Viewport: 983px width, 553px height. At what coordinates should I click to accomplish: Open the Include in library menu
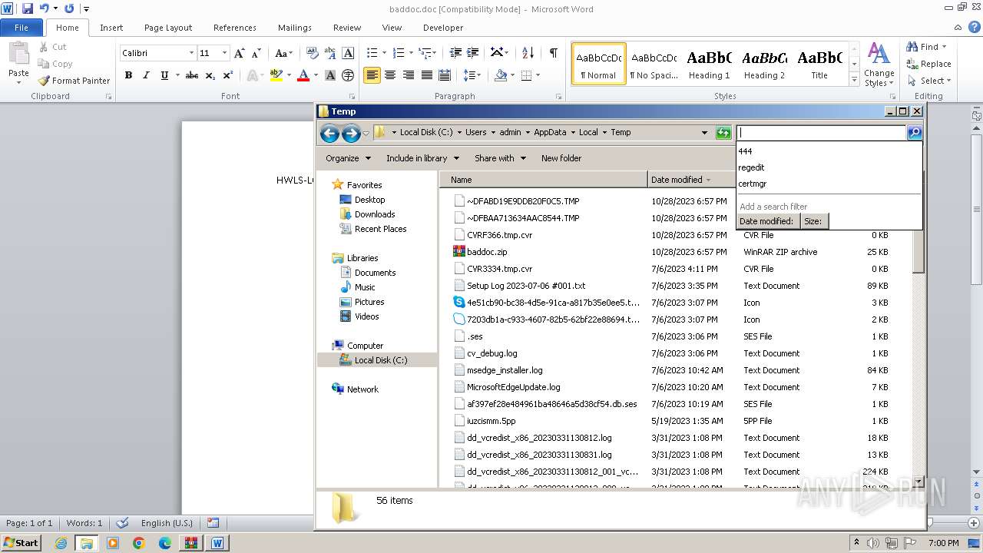click(422, 158)
